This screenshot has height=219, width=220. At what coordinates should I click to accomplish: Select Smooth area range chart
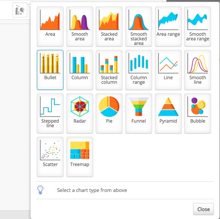(198, 26)
